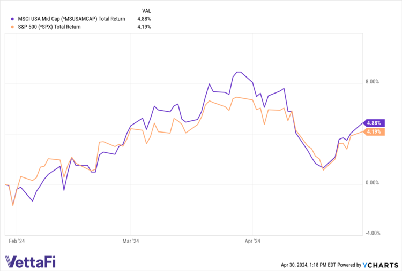Click the orange 4.19% end flag
402x271 pixels.
[x=374, y=131]
